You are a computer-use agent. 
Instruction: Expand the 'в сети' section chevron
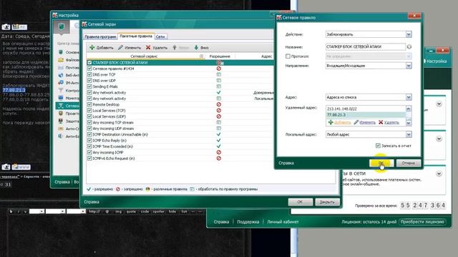[439, 173]
